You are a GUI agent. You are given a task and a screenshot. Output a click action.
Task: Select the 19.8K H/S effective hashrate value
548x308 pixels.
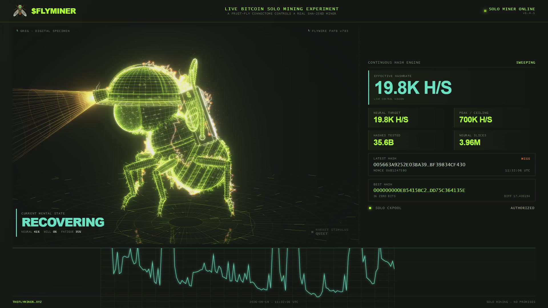[413, 88]
